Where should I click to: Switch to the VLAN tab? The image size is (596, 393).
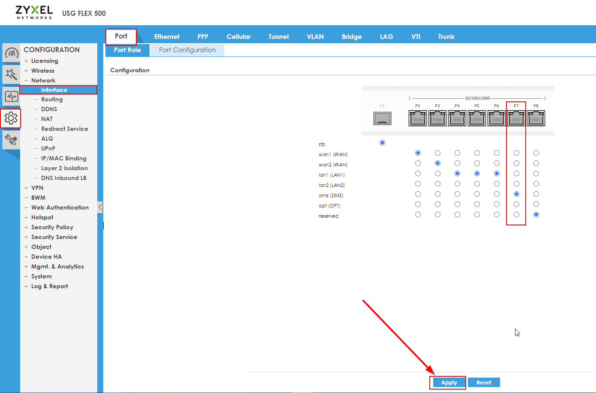point(315,37)
